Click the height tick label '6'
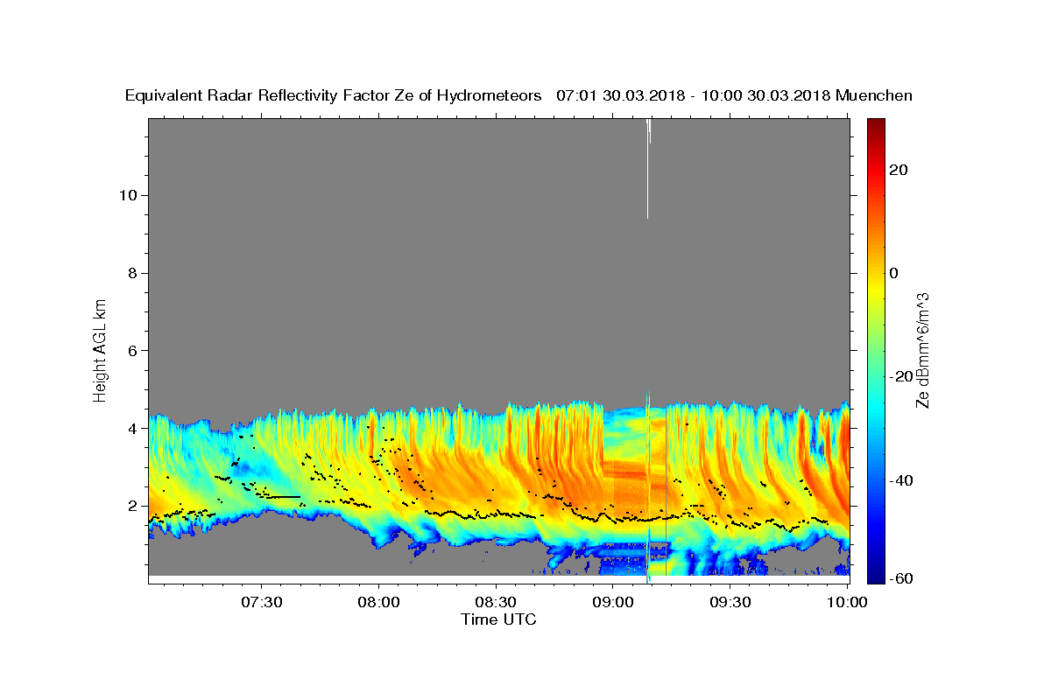Image resolution: width=1051 pixels, height=700 pixels. 133,351
